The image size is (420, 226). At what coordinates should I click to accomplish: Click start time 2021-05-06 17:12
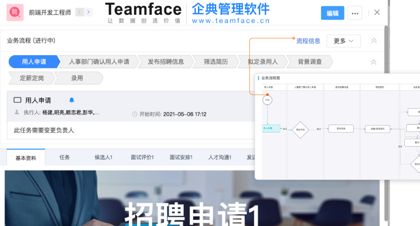pyautogui.click(x=185, y=114)
